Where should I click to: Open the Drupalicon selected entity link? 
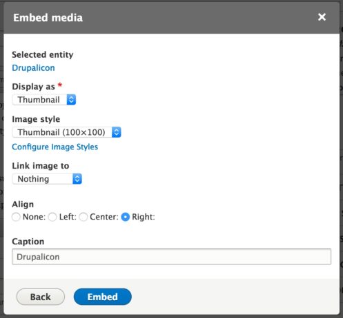click(33, 68)
